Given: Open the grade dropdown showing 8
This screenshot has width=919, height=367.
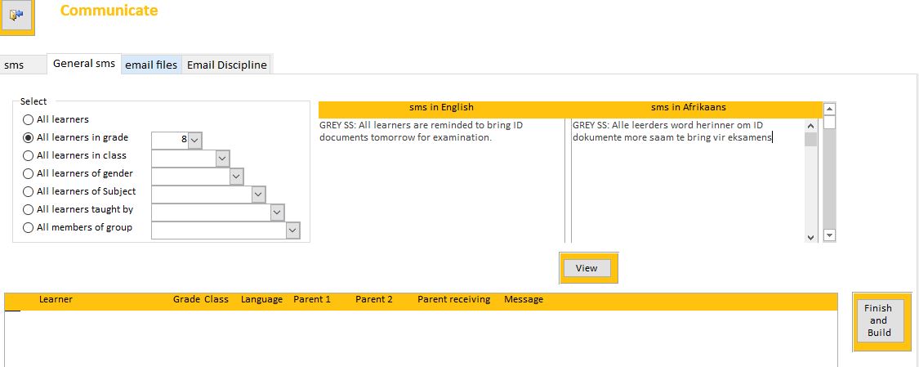Looking at the screenshot, I should coord(194,141).
